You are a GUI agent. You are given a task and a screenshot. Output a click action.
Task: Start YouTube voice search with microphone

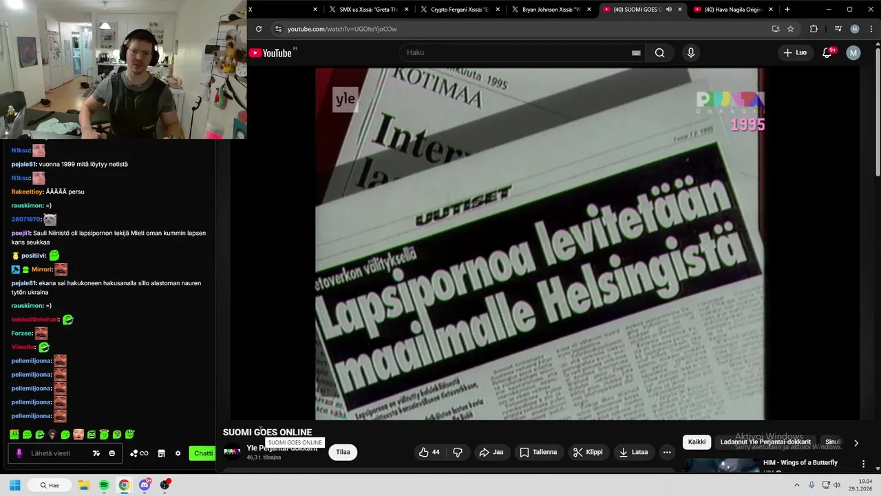[691, 52]
